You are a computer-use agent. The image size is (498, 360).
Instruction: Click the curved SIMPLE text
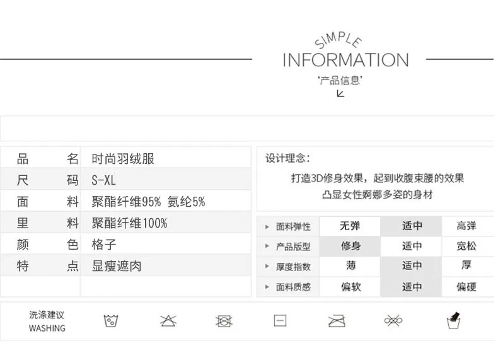pos(338,40)
